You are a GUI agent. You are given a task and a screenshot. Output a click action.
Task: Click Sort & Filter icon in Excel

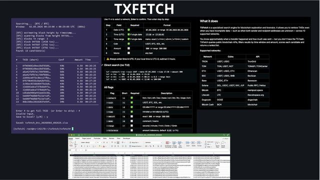coord(216,142)
